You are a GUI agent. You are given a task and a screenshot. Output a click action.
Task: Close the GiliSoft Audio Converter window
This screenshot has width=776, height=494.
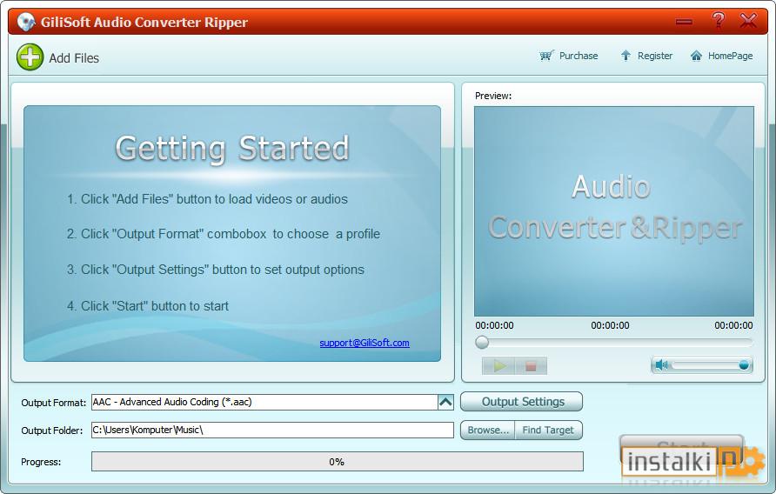tap(748, 21)
